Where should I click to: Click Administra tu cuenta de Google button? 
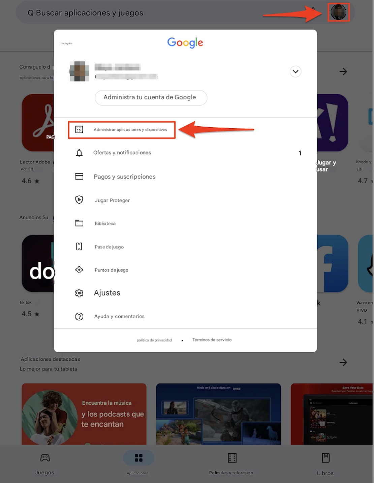tap(151, 97)
